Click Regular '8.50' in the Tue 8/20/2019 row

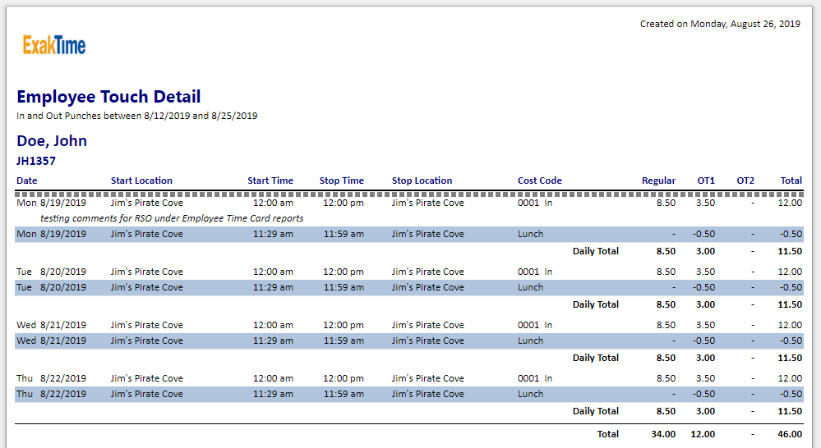[666, 272]
